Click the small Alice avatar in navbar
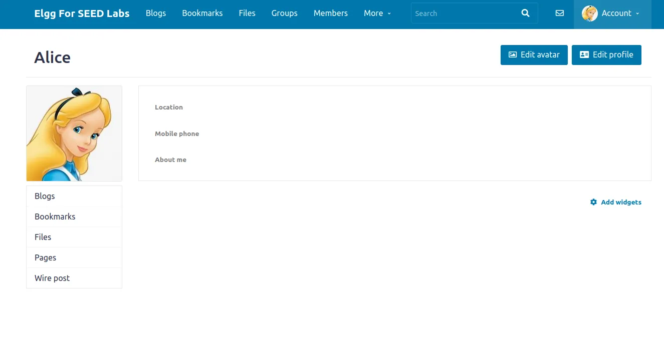This screenshot has width=664, height=338. click(x=589, y=13)
